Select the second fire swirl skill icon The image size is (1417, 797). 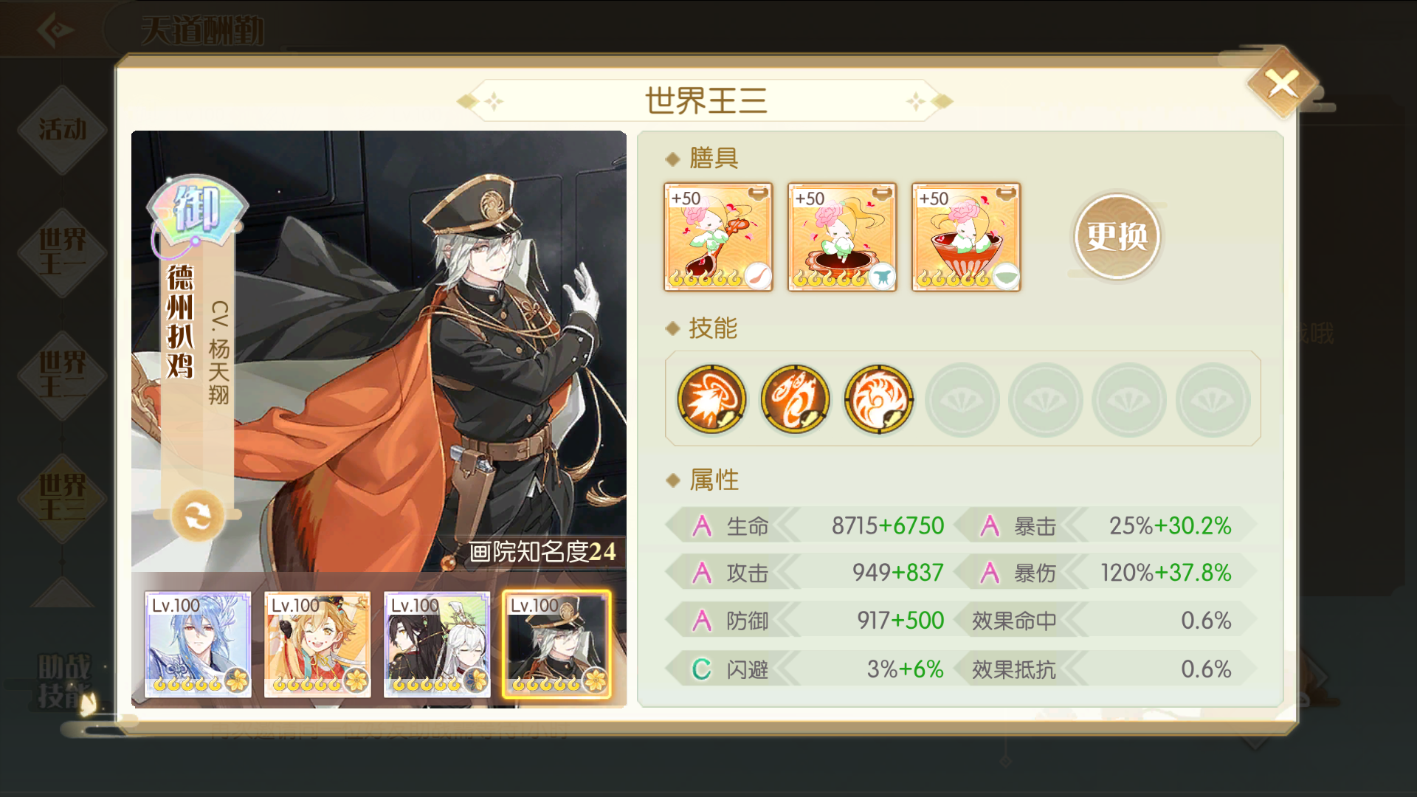point(795,398)
